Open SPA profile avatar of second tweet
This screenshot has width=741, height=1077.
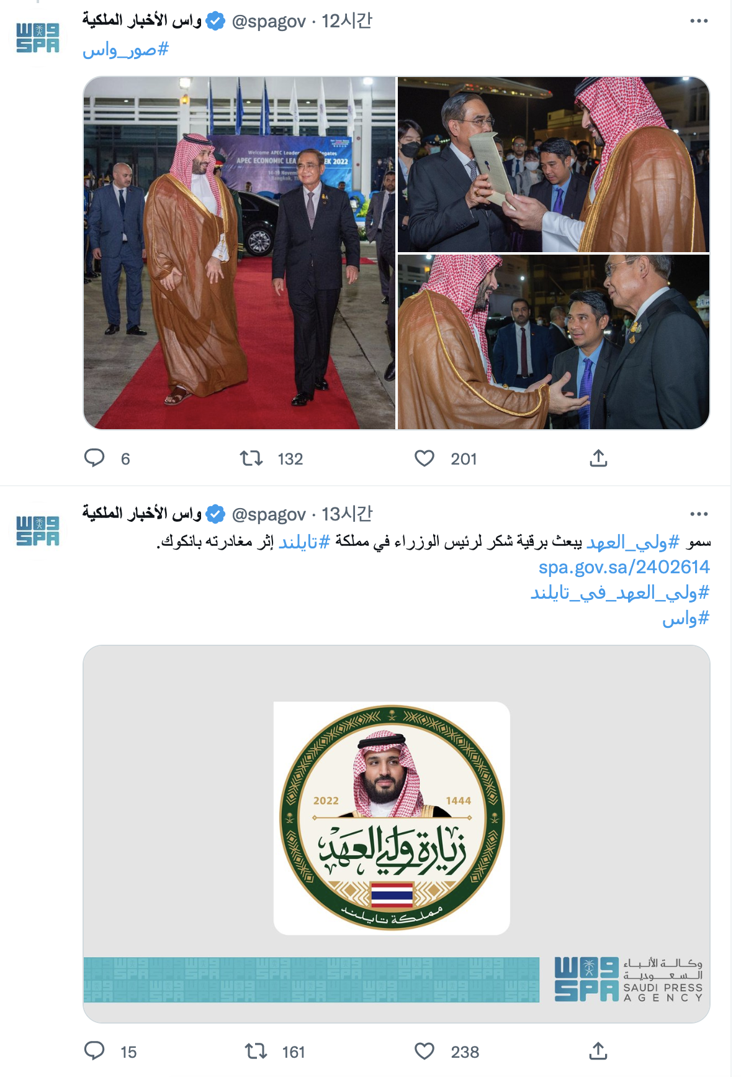[x=38, y=532]
